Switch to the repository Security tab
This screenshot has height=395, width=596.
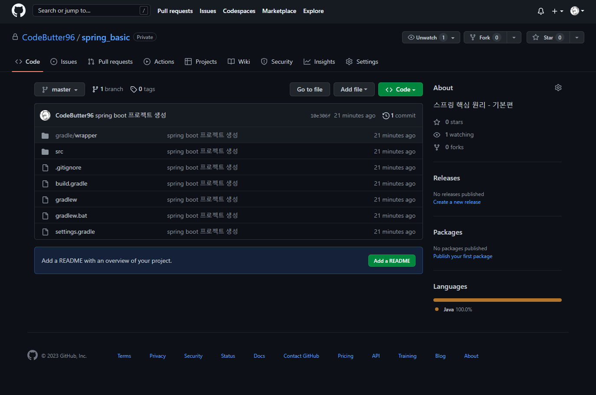point(277,62)
